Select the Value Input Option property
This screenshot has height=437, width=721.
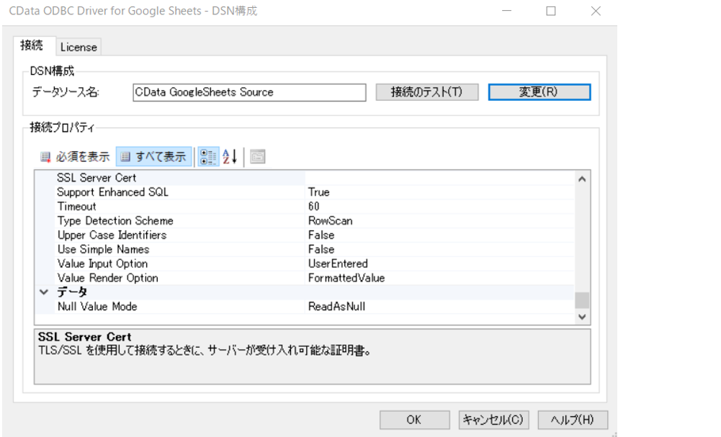pyautogui.click(x=102, y=263)
